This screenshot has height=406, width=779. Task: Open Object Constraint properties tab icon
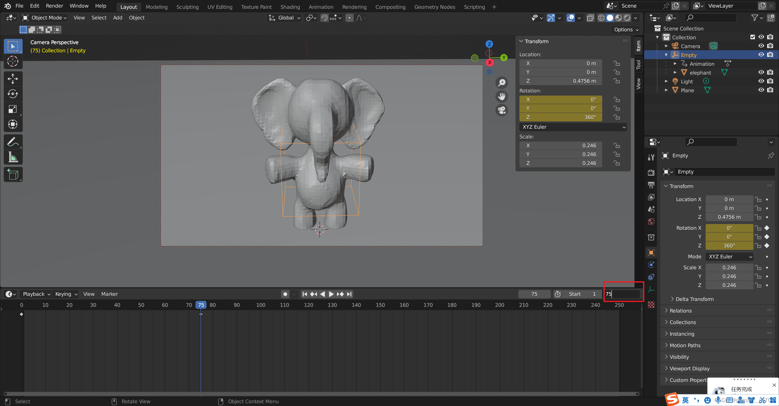point(651,277)
